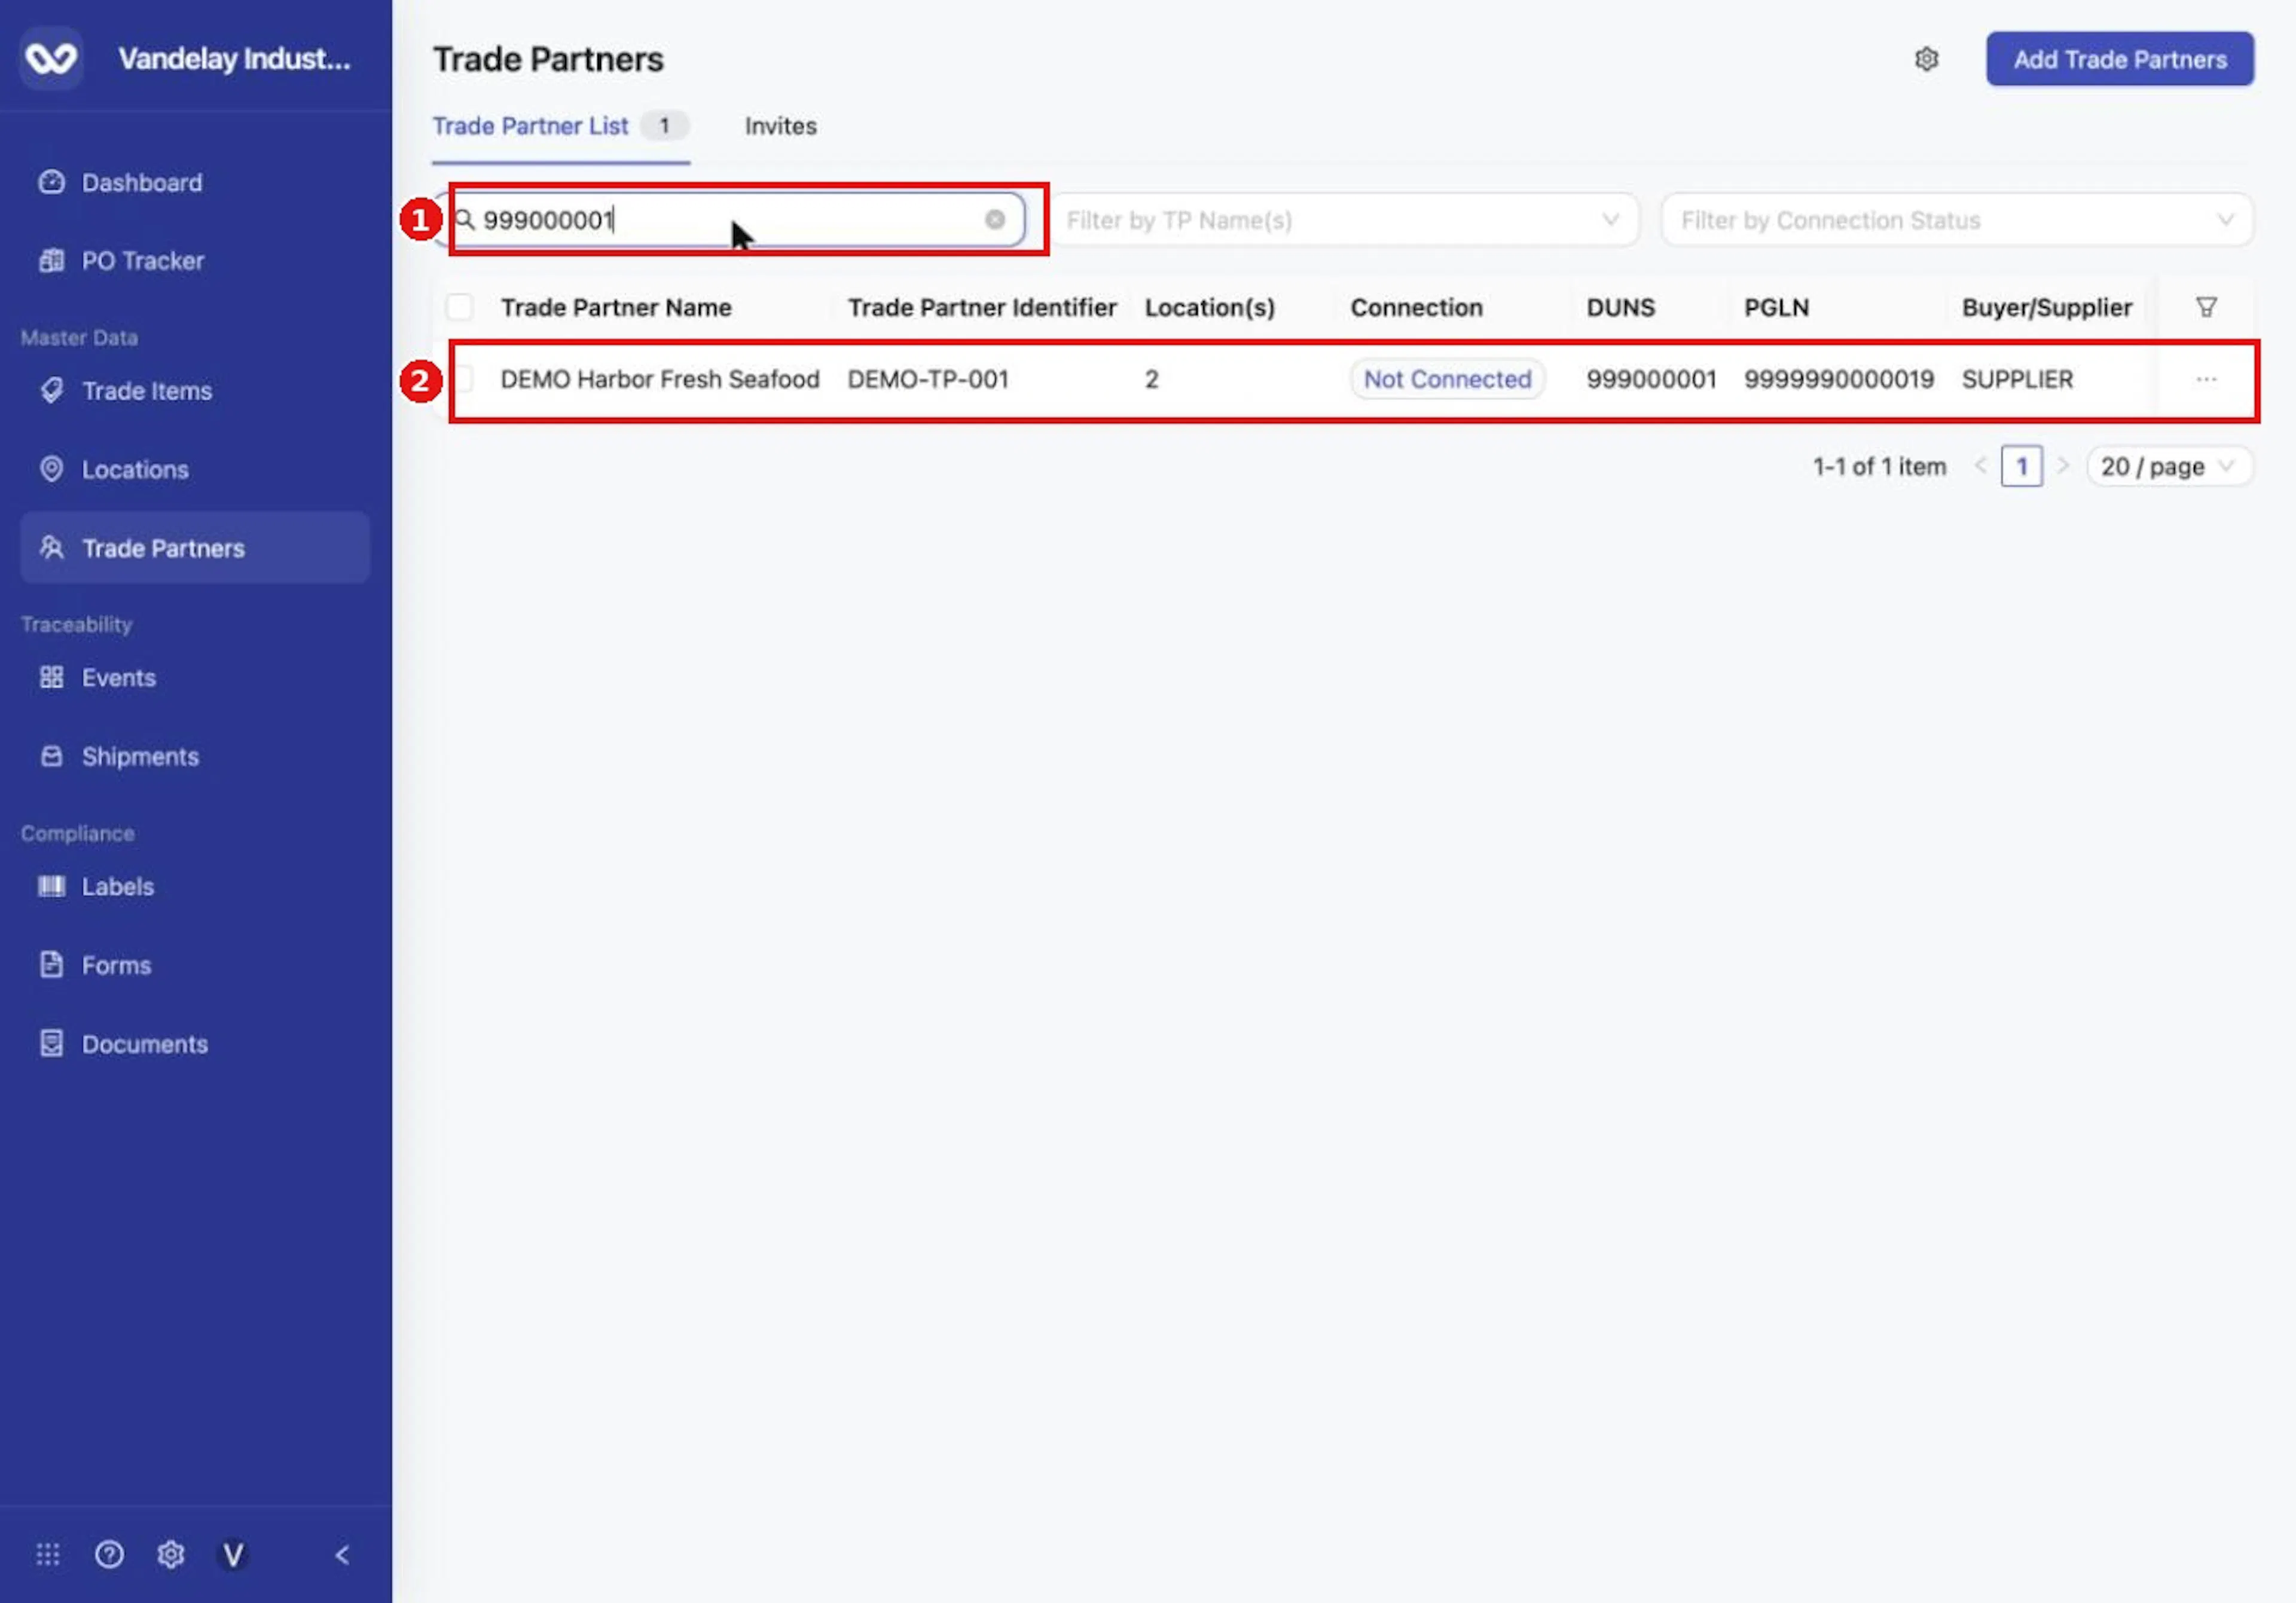Click the apps grid icon at sidebar bottom

point(48,1554)
